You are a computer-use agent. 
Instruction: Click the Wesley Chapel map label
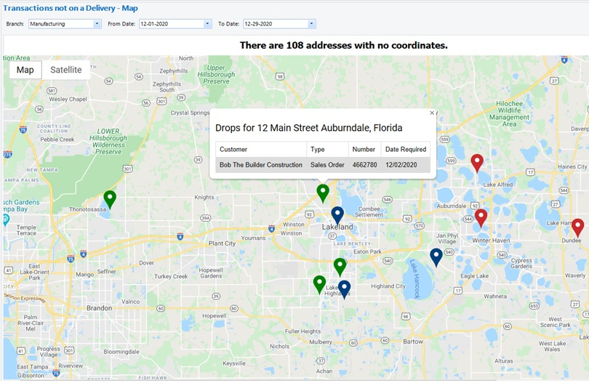[68, 99]
